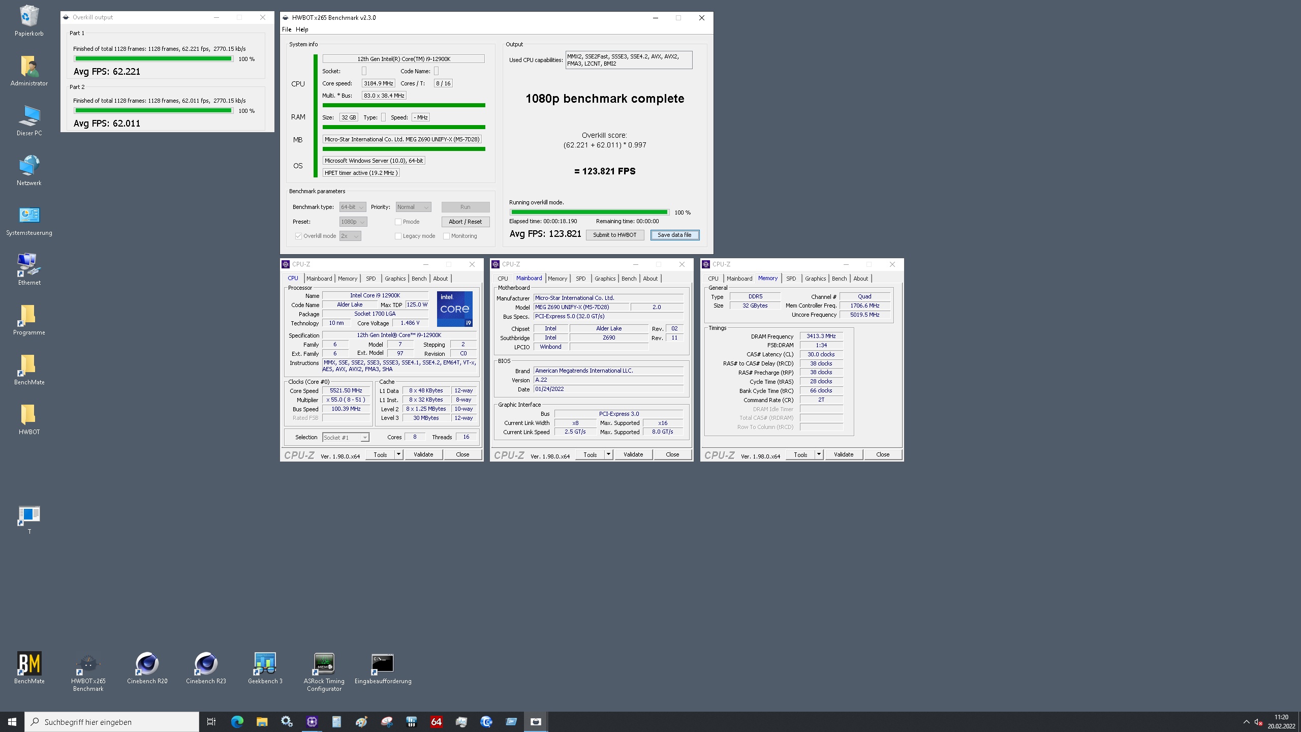
Task: Switch to Mainboard tab in CPU-Z CPU window
Action: click(x=319, y=279)
